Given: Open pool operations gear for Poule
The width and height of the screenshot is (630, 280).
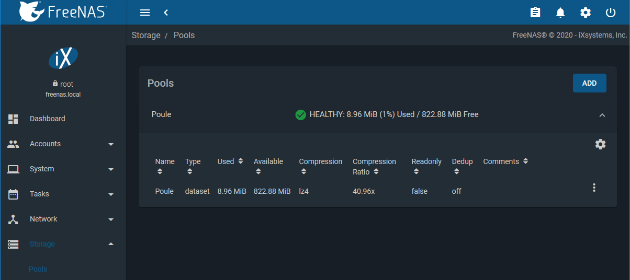Looking at the screenshot, I should pyautogui.click(x=601, y=144).
